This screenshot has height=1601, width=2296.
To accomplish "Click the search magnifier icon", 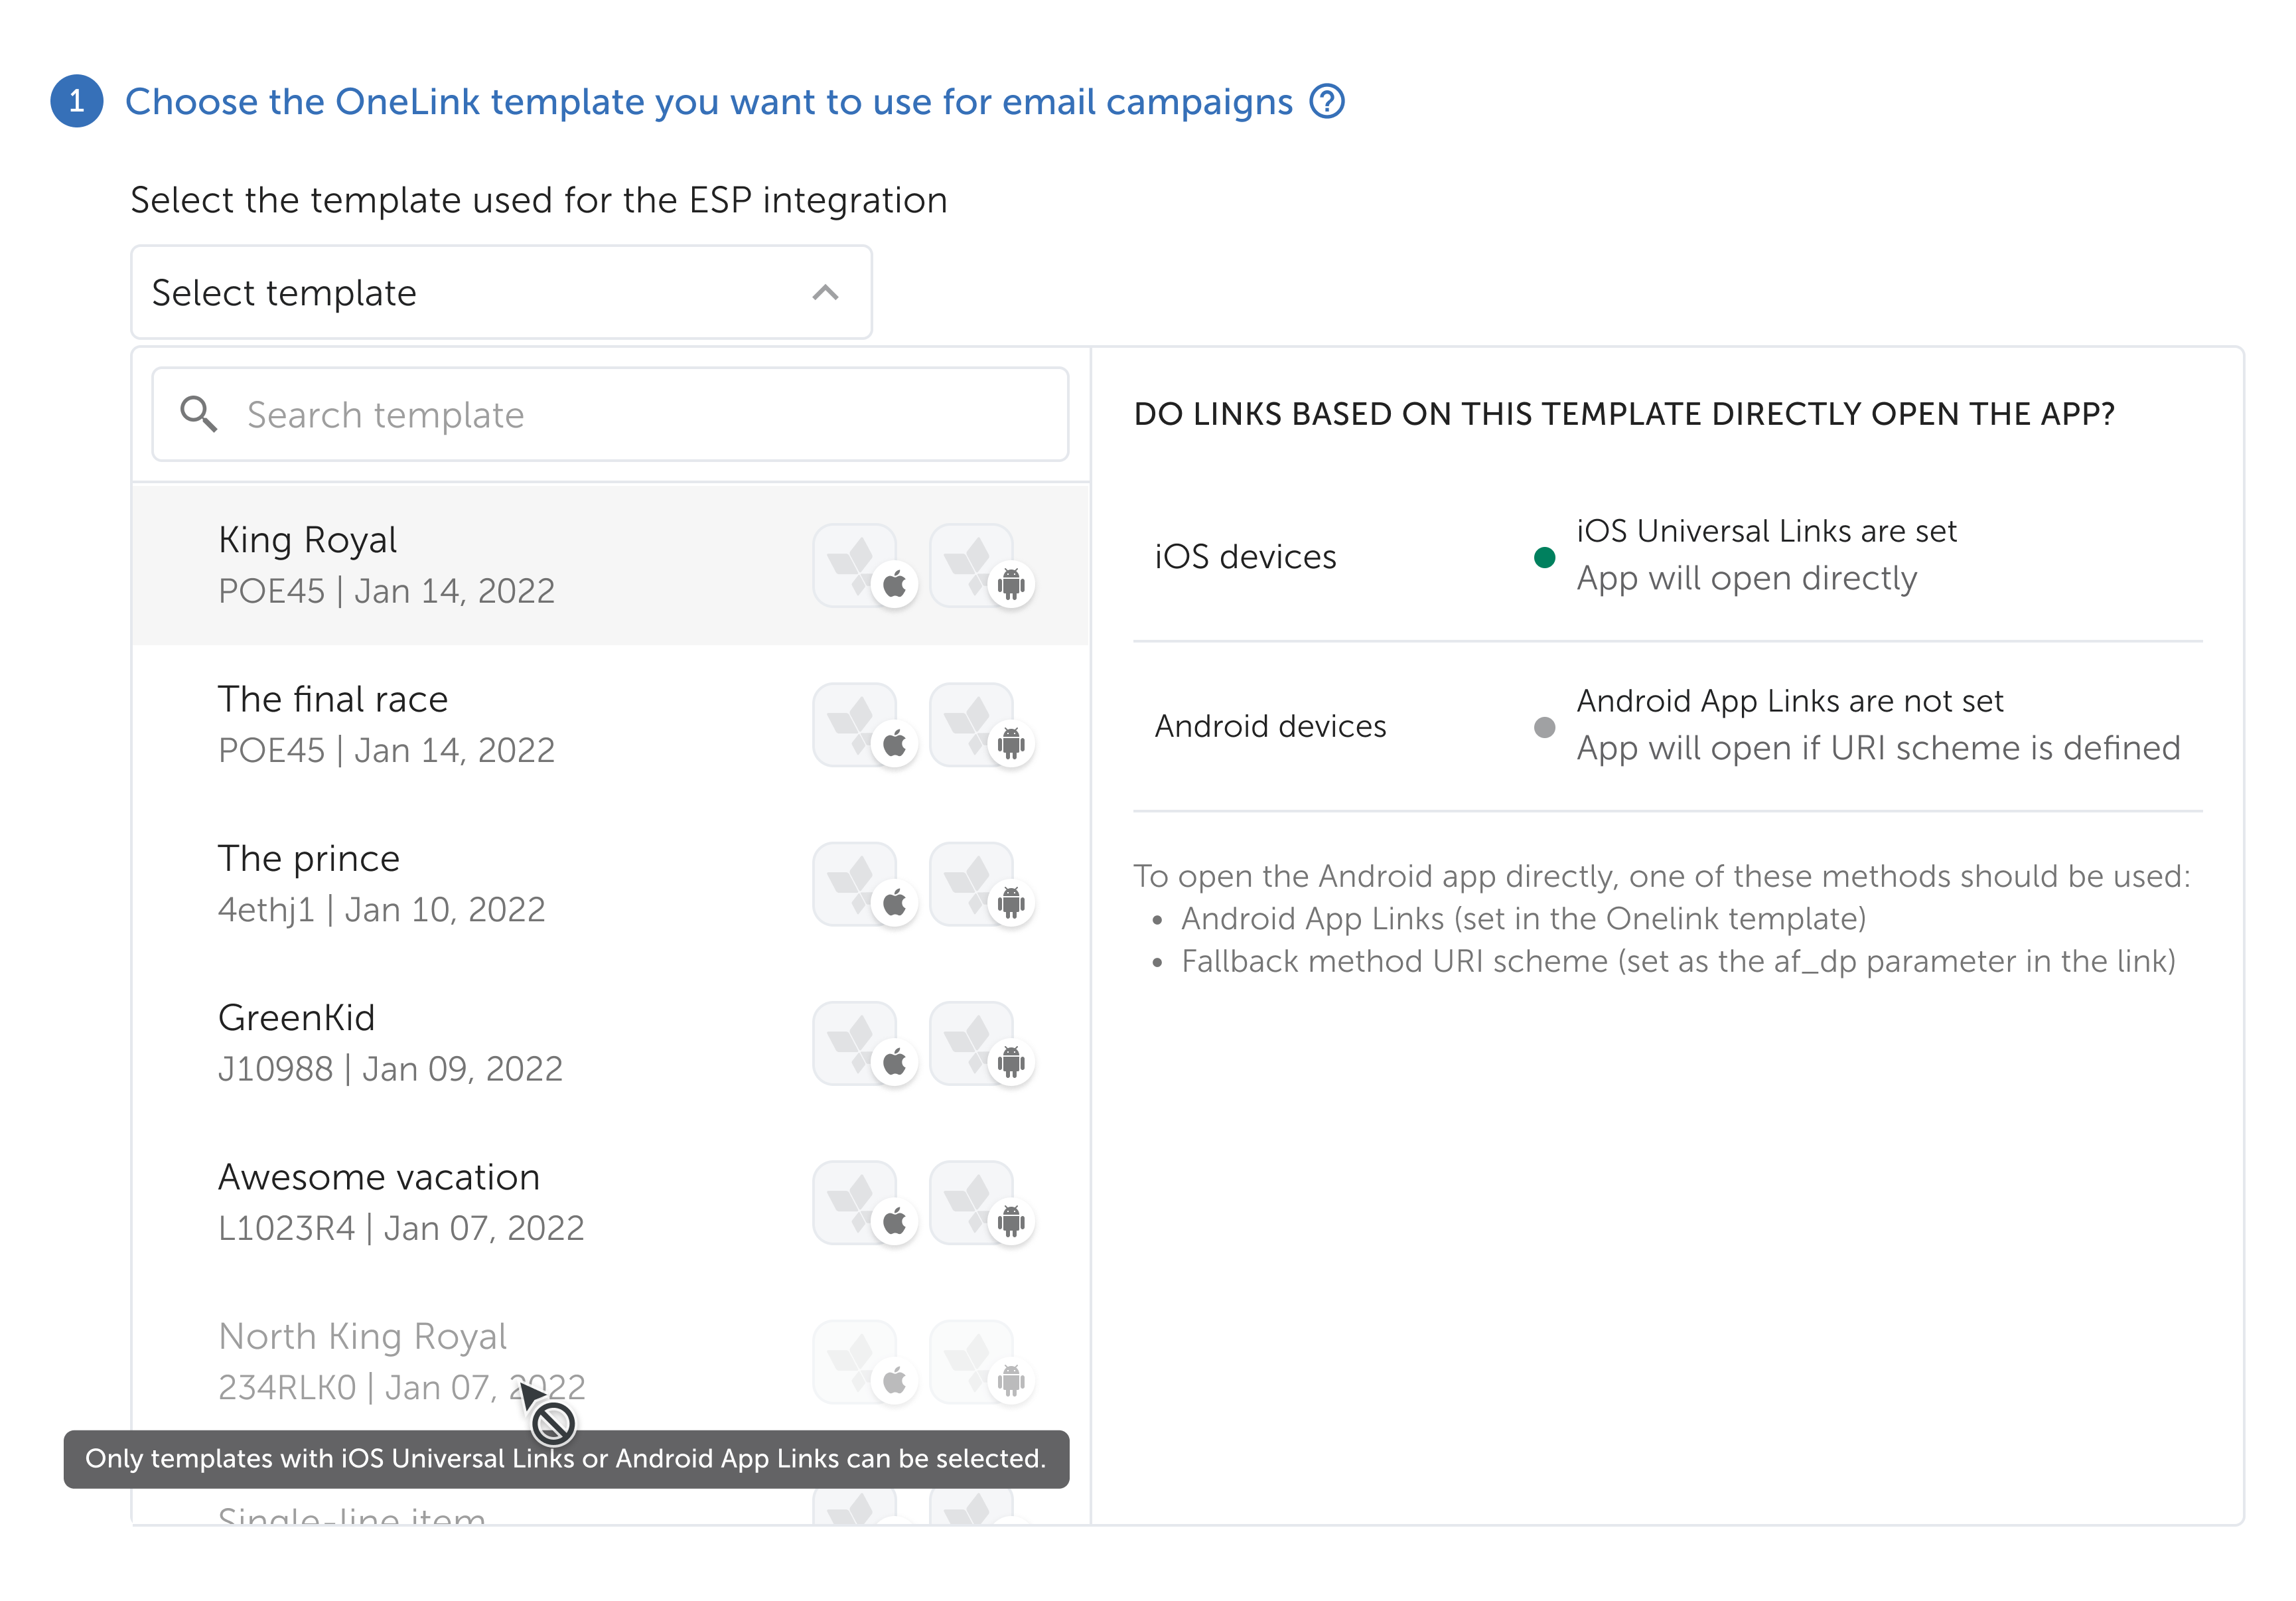I will click(198, 414).
